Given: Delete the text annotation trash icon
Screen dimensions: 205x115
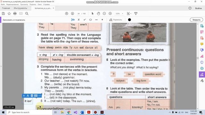Looking at the screenshot, I should click(x=32, y=96).
